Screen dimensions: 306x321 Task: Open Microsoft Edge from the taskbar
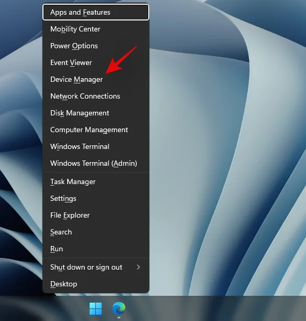point(119,308)
